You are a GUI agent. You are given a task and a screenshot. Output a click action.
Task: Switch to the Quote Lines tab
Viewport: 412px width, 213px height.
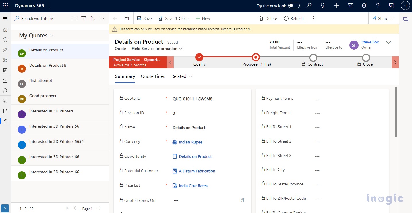tap(153, 76)
